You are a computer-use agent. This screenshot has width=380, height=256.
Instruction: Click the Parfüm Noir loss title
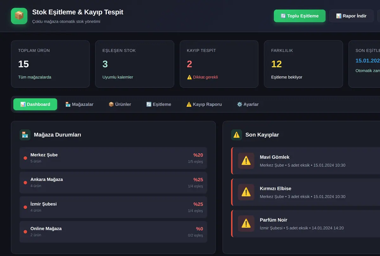[273, 220]
